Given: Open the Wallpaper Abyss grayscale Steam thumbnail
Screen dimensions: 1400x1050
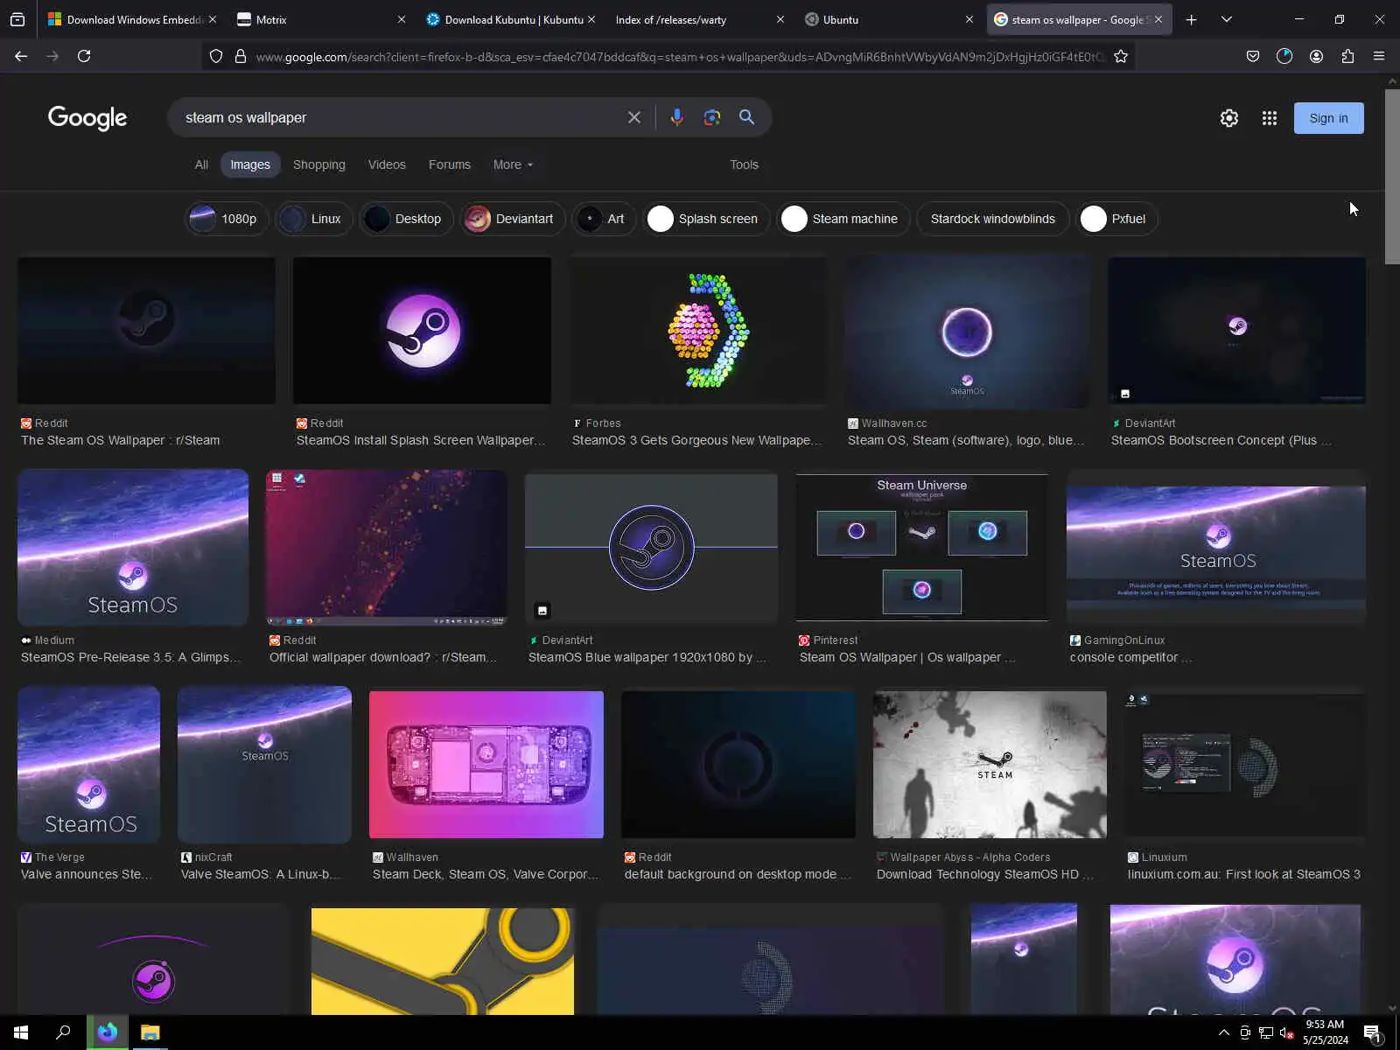Looking at the screenshot, I should [990, 765].
